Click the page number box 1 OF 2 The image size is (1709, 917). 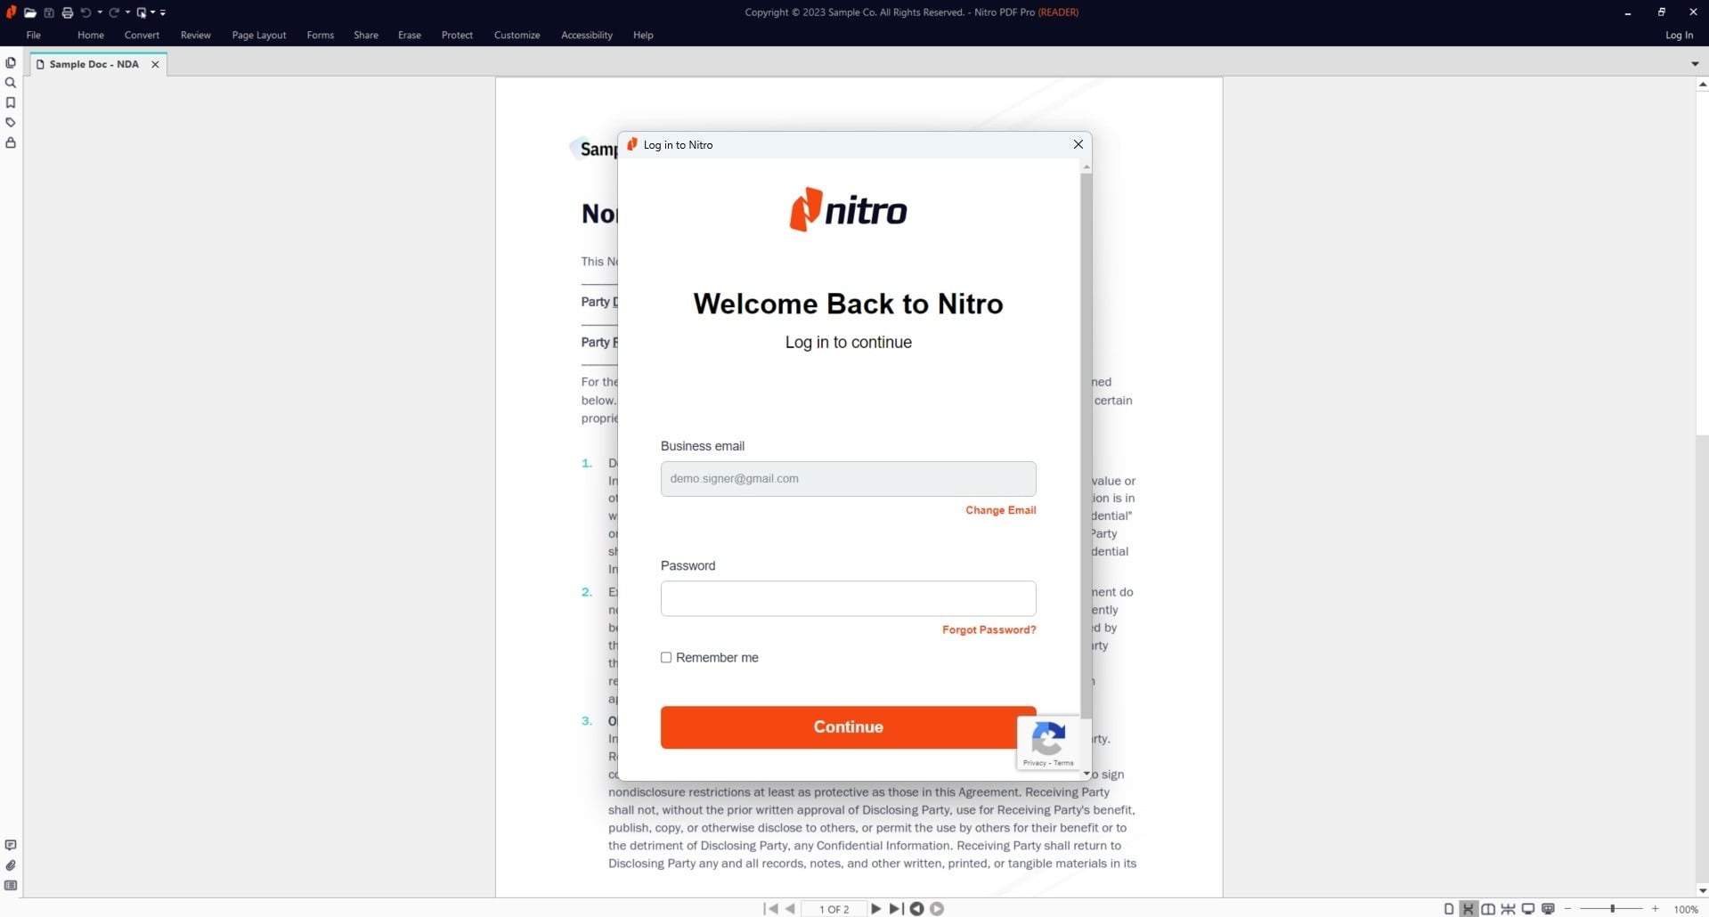[834, 909]
